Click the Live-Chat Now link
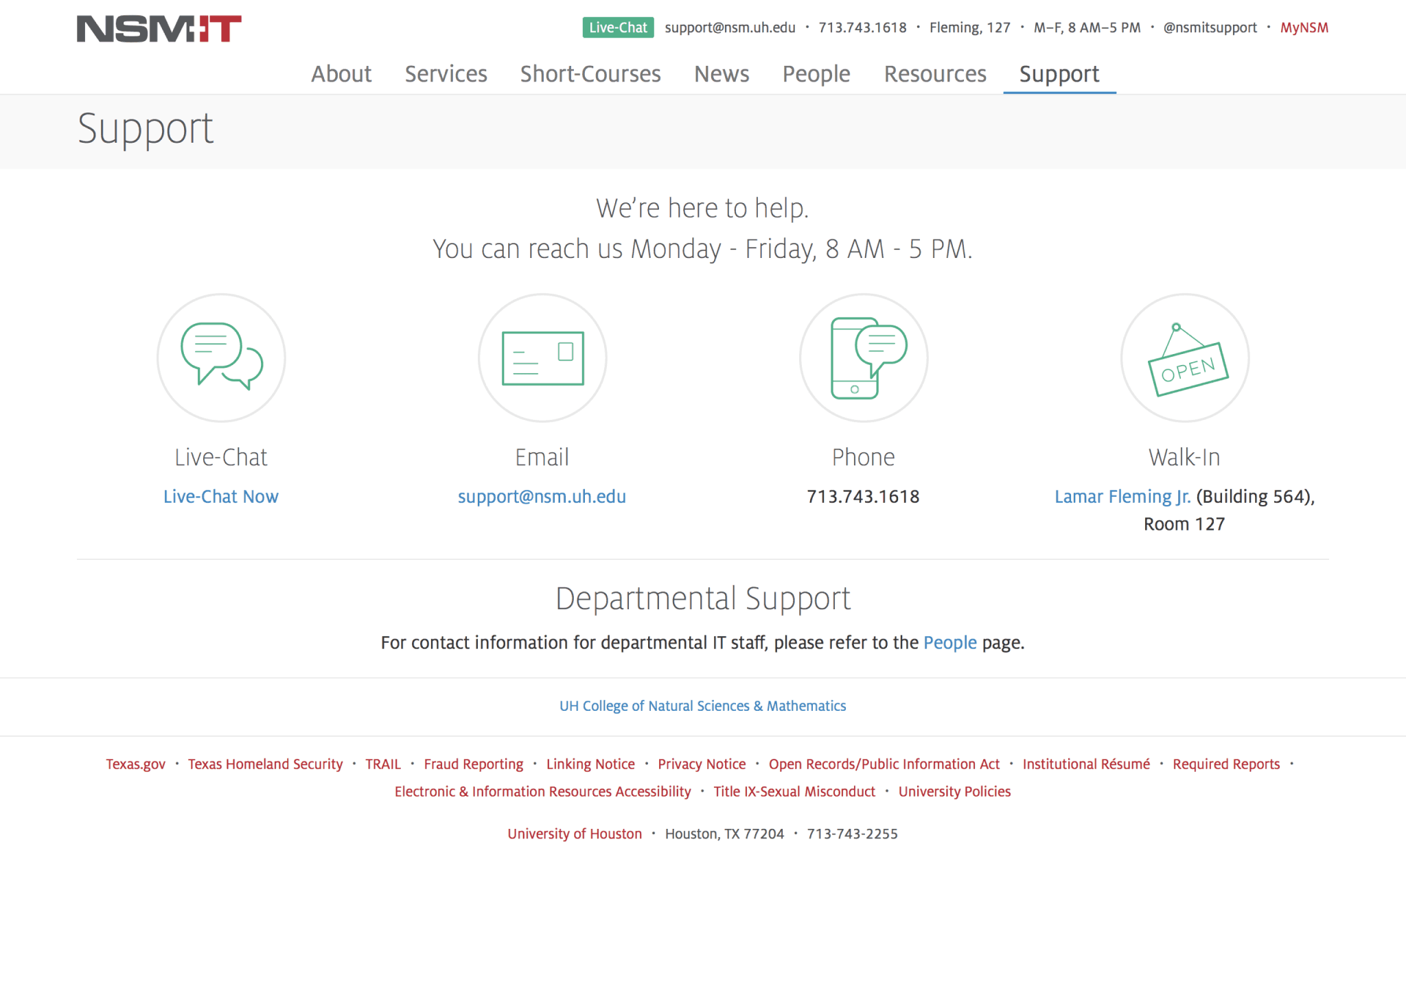Image resolution: width=1406 pixels, height=999 pixels. click(x=221, y=497)
